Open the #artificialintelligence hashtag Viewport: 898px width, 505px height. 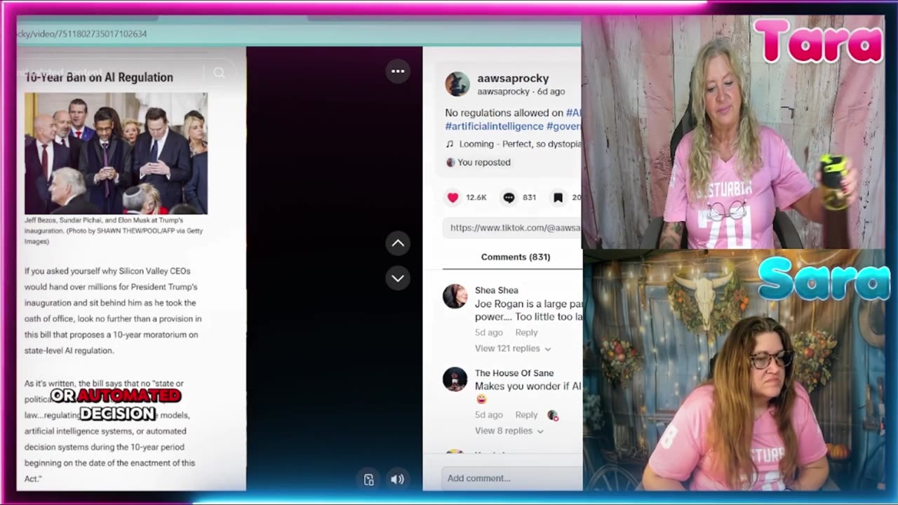[494, 126]
